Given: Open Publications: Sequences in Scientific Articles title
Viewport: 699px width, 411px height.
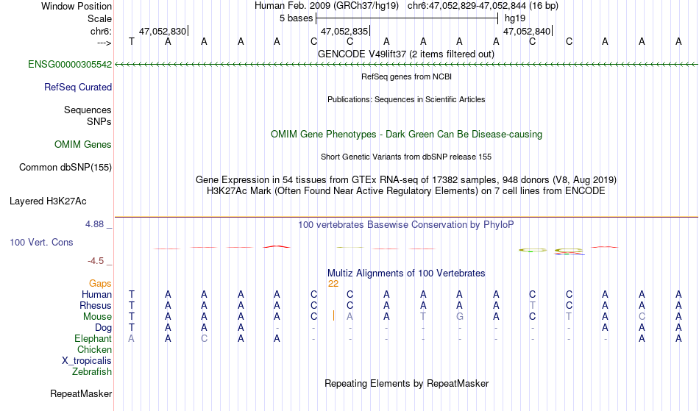Looking at the screenshot, I should pyautogui.click(x=406, y=99).
